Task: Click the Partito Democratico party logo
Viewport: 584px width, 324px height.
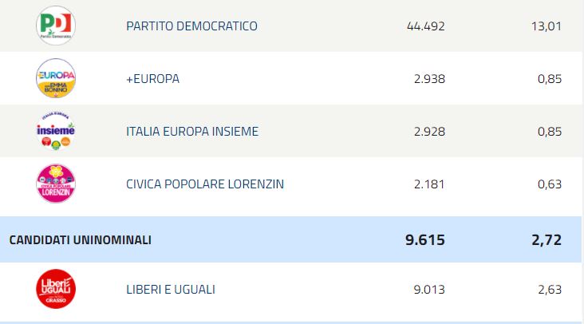Action: click(x=56, y=26)
